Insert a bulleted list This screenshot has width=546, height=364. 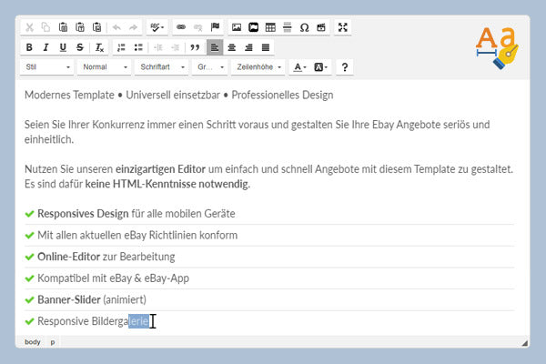tap(138, 47)
